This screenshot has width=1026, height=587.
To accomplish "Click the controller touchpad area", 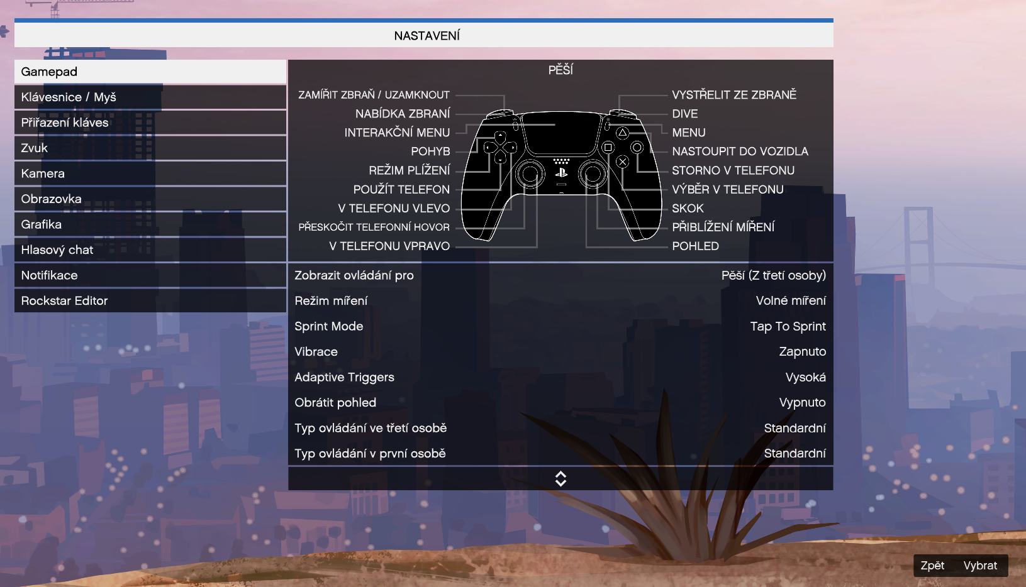I will (x=561, y=134).
